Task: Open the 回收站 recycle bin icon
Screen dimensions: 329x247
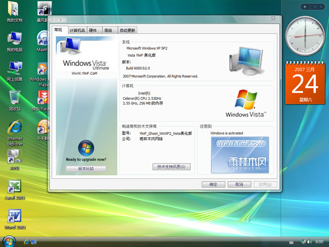Action: point(14,100)
